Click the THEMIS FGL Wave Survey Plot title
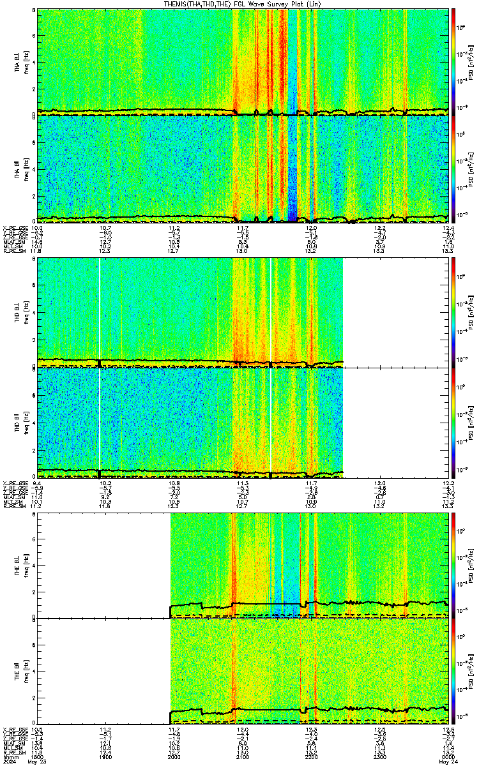Image resolution: width=479 pixels, height=766 pixels. tap(242, 4)
